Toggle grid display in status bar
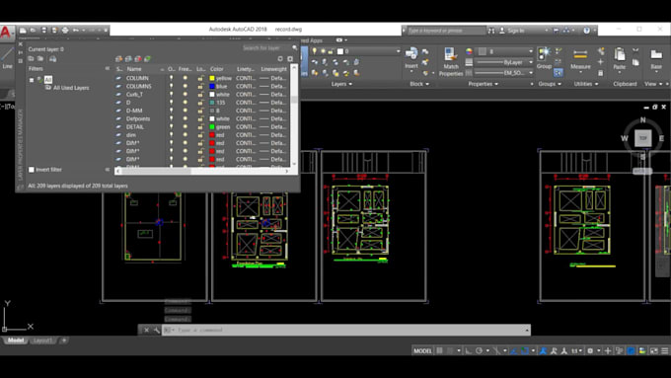The image size is (671, 378). click(x=439, y=350)
